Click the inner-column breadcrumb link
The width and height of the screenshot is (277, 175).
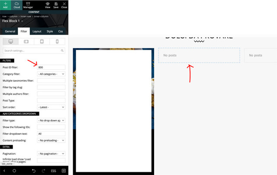(41, 16)
